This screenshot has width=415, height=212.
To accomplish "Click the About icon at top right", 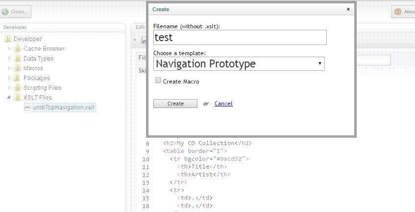I will (x=398, y=12).
